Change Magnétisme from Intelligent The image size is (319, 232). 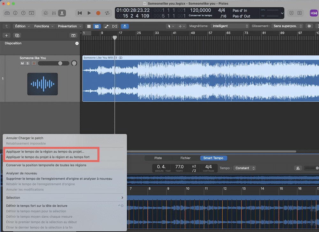[230, 26]
